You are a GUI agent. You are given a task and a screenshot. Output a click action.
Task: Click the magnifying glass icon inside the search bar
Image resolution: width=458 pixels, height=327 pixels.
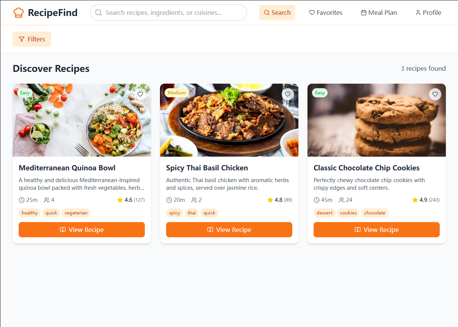[x=98, y=13]
